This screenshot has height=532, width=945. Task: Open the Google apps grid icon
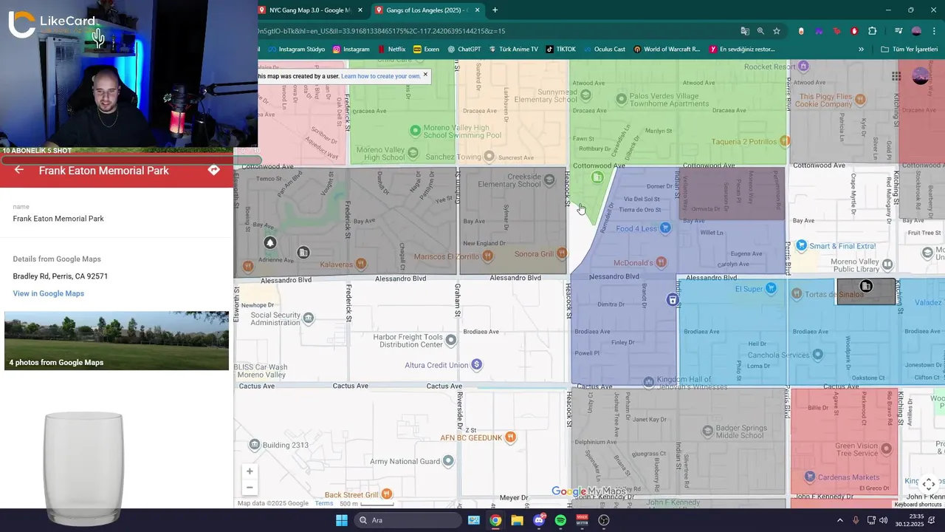896,76
